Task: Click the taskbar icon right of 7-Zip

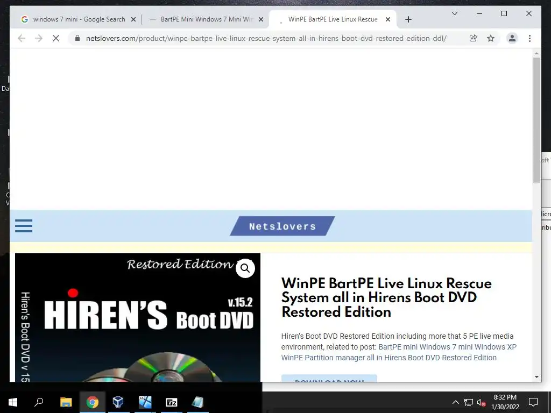Action: (x=198, y=402)
